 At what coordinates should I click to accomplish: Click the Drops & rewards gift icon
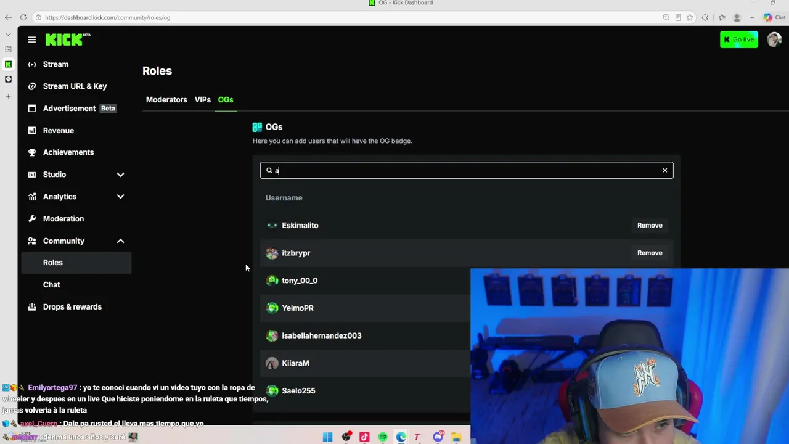point(32,307)
